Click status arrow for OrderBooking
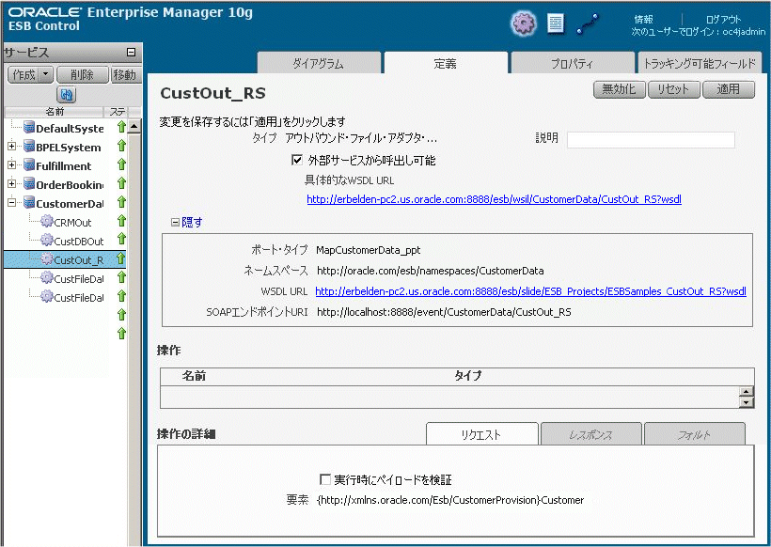Screen dimensions: 771x547 pyautogui.click(x=121, y=183)
